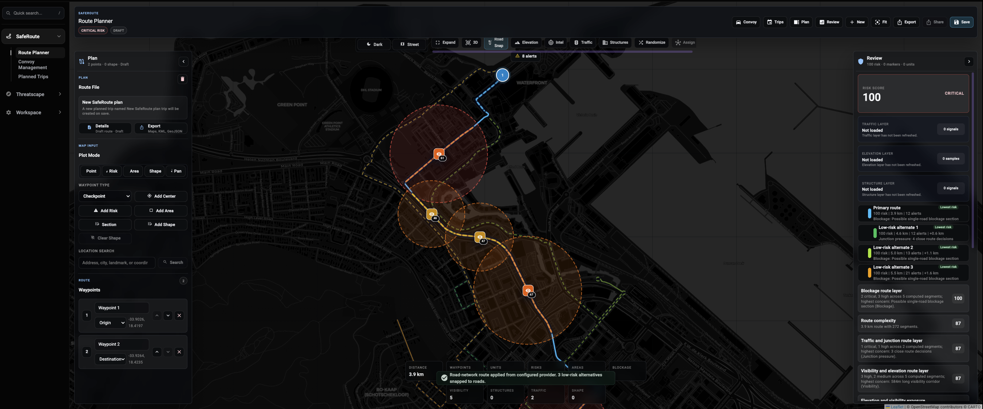
Task: Save the route plan
Action: pyautogui.click(x=962, y=22)
